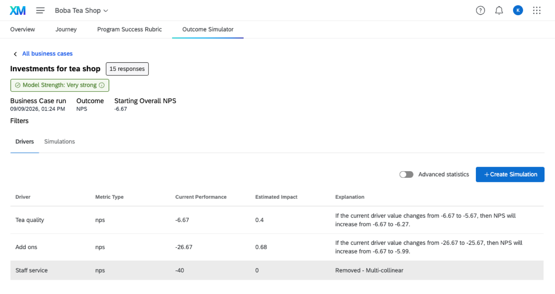The height and width of the screenshot is (294, 555).
Task: Click the Tea quality explanation text
Action: (425, 220)
